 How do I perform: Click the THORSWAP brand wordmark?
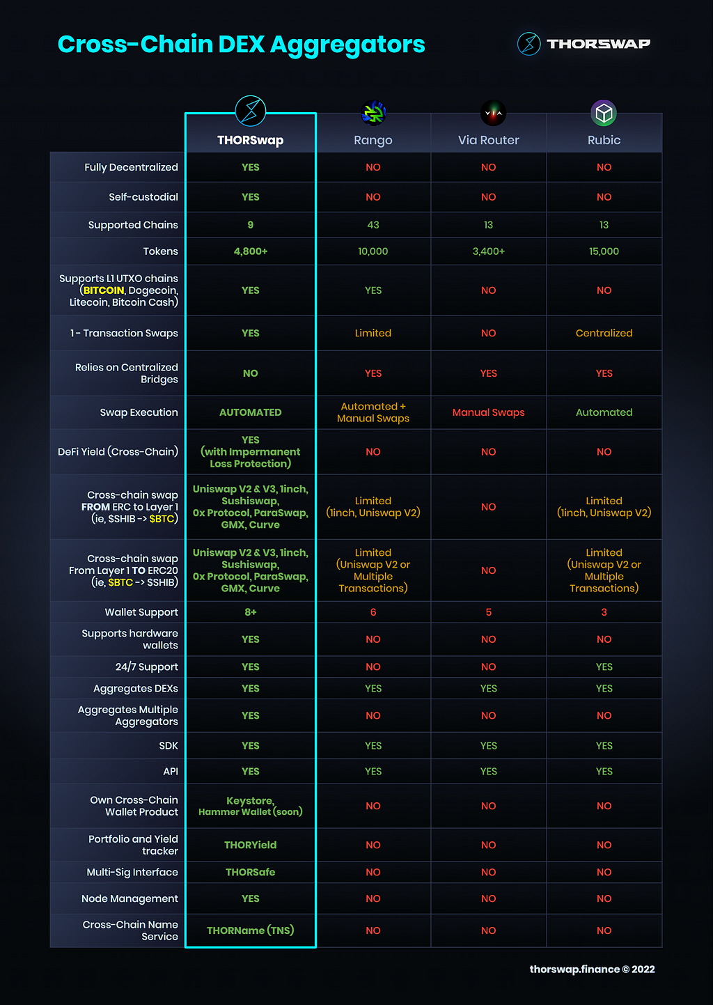pos(599,44)
